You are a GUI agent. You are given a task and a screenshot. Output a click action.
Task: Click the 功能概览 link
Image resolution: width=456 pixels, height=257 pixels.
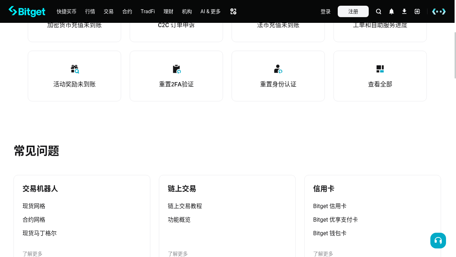[179, 220]
